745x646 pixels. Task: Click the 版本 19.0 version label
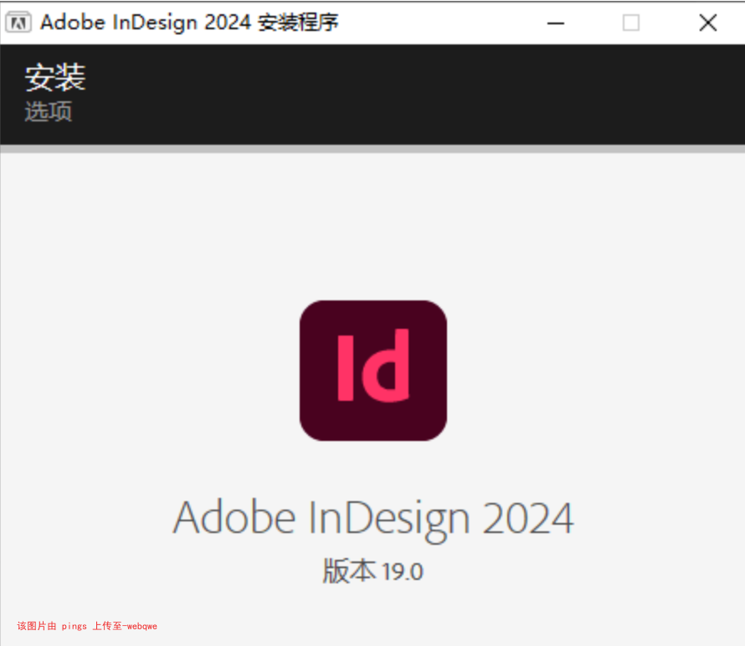point(373,571)
